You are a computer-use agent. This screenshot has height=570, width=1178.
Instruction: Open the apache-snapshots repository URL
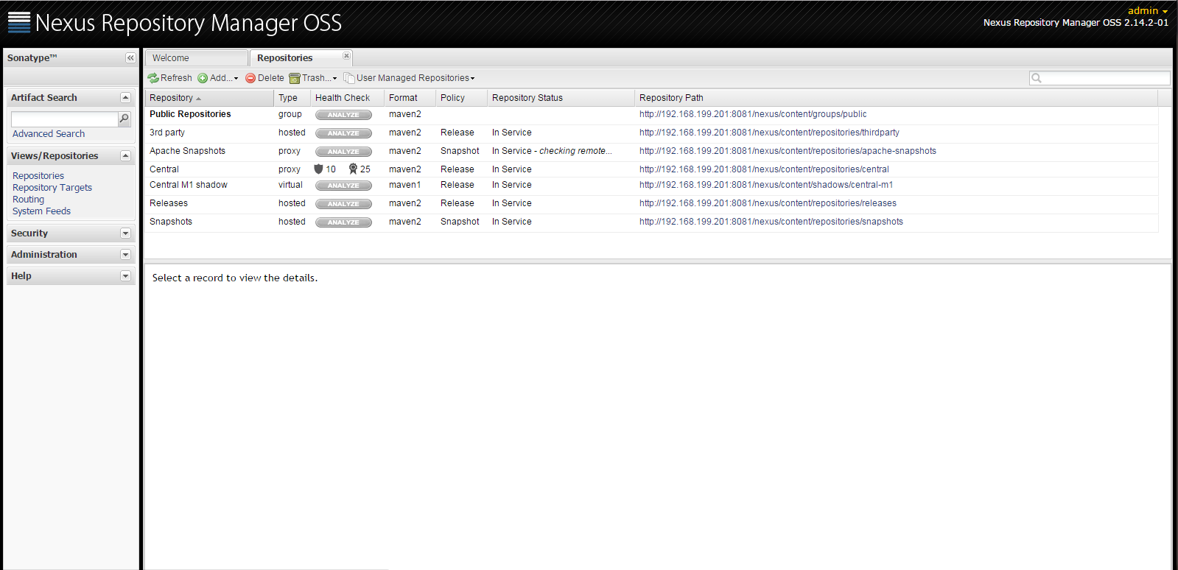pyautogui.click(x=788, y=151)
